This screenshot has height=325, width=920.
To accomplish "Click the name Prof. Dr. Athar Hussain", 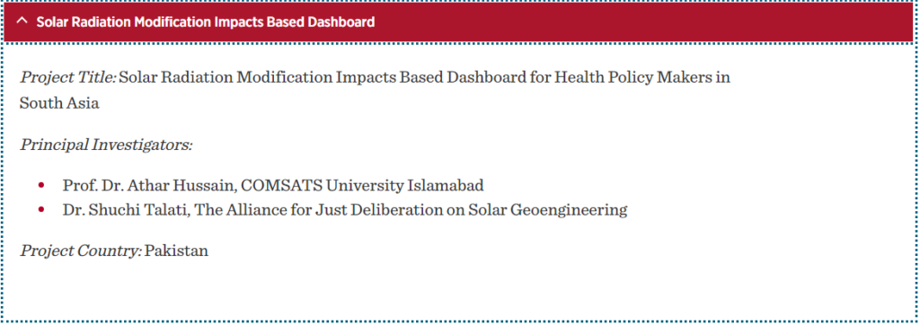I will [149, 186].
